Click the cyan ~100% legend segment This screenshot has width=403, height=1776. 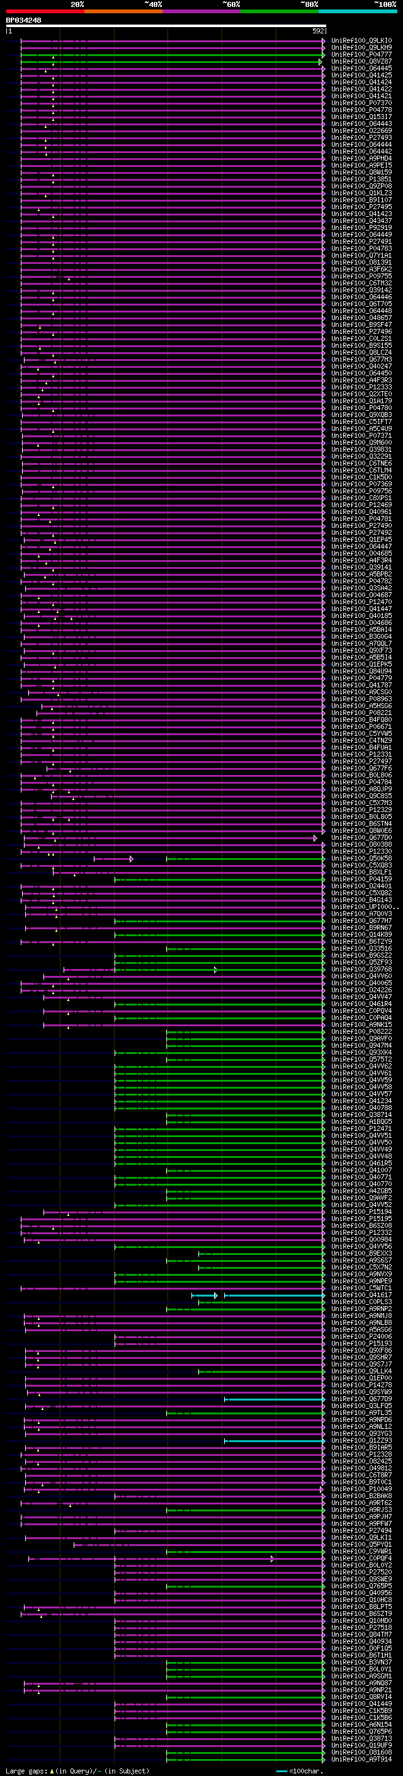coord(358,11)
